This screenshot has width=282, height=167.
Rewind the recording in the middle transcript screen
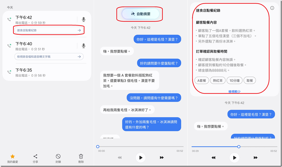click(x=120, y=158)
